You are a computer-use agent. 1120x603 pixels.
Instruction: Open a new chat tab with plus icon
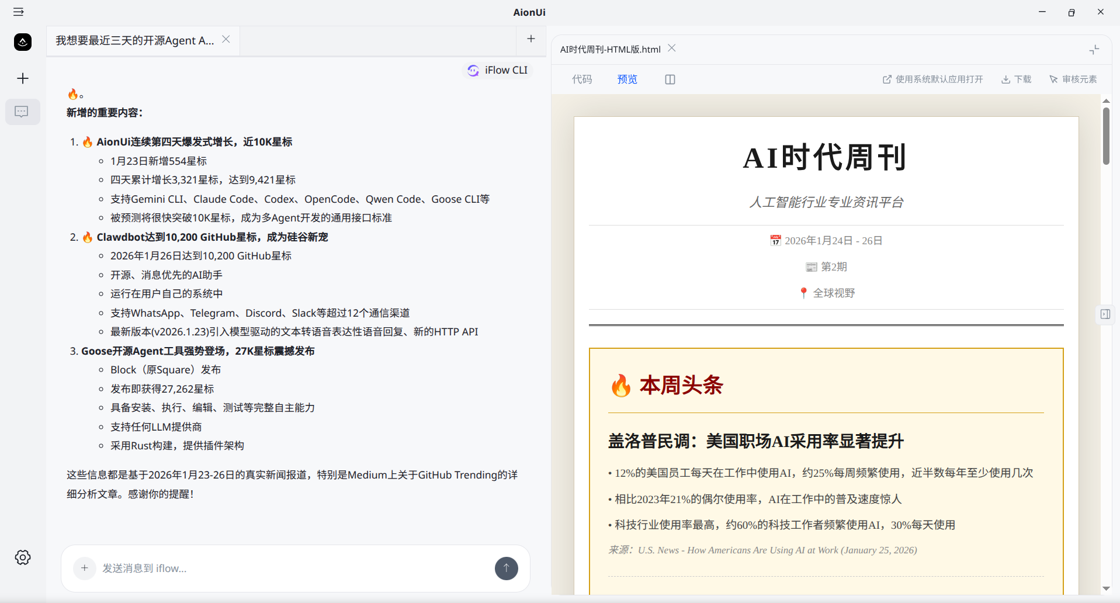click(530, 39)
